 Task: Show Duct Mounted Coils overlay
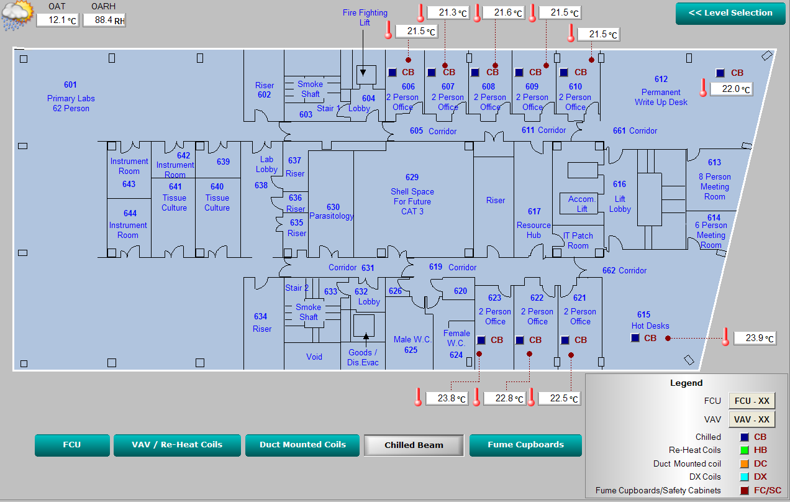tap(302, 445)
